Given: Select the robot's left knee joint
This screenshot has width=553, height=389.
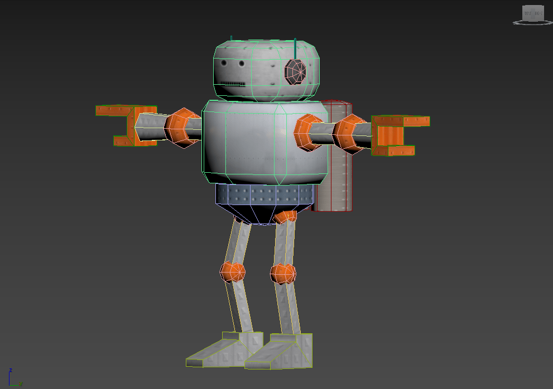Looking at the screenshot, I should pyautogui.click(x=232, y=273).
